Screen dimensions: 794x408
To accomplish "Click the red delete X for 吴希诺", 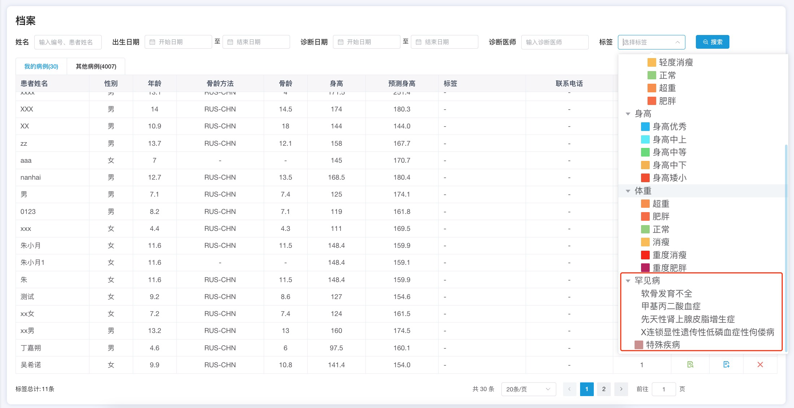I will coord(760,365).
